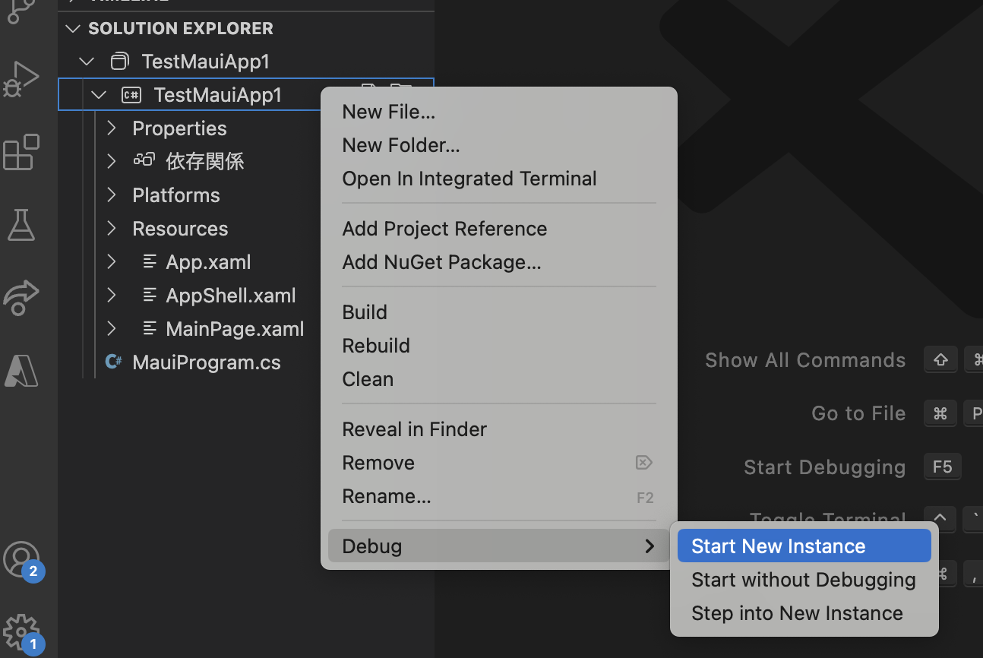Open the Manage gear icon

21,632
